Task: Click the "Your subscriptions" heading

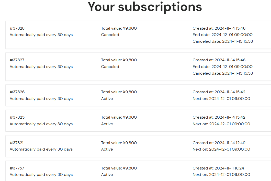Action: (145, 7)
